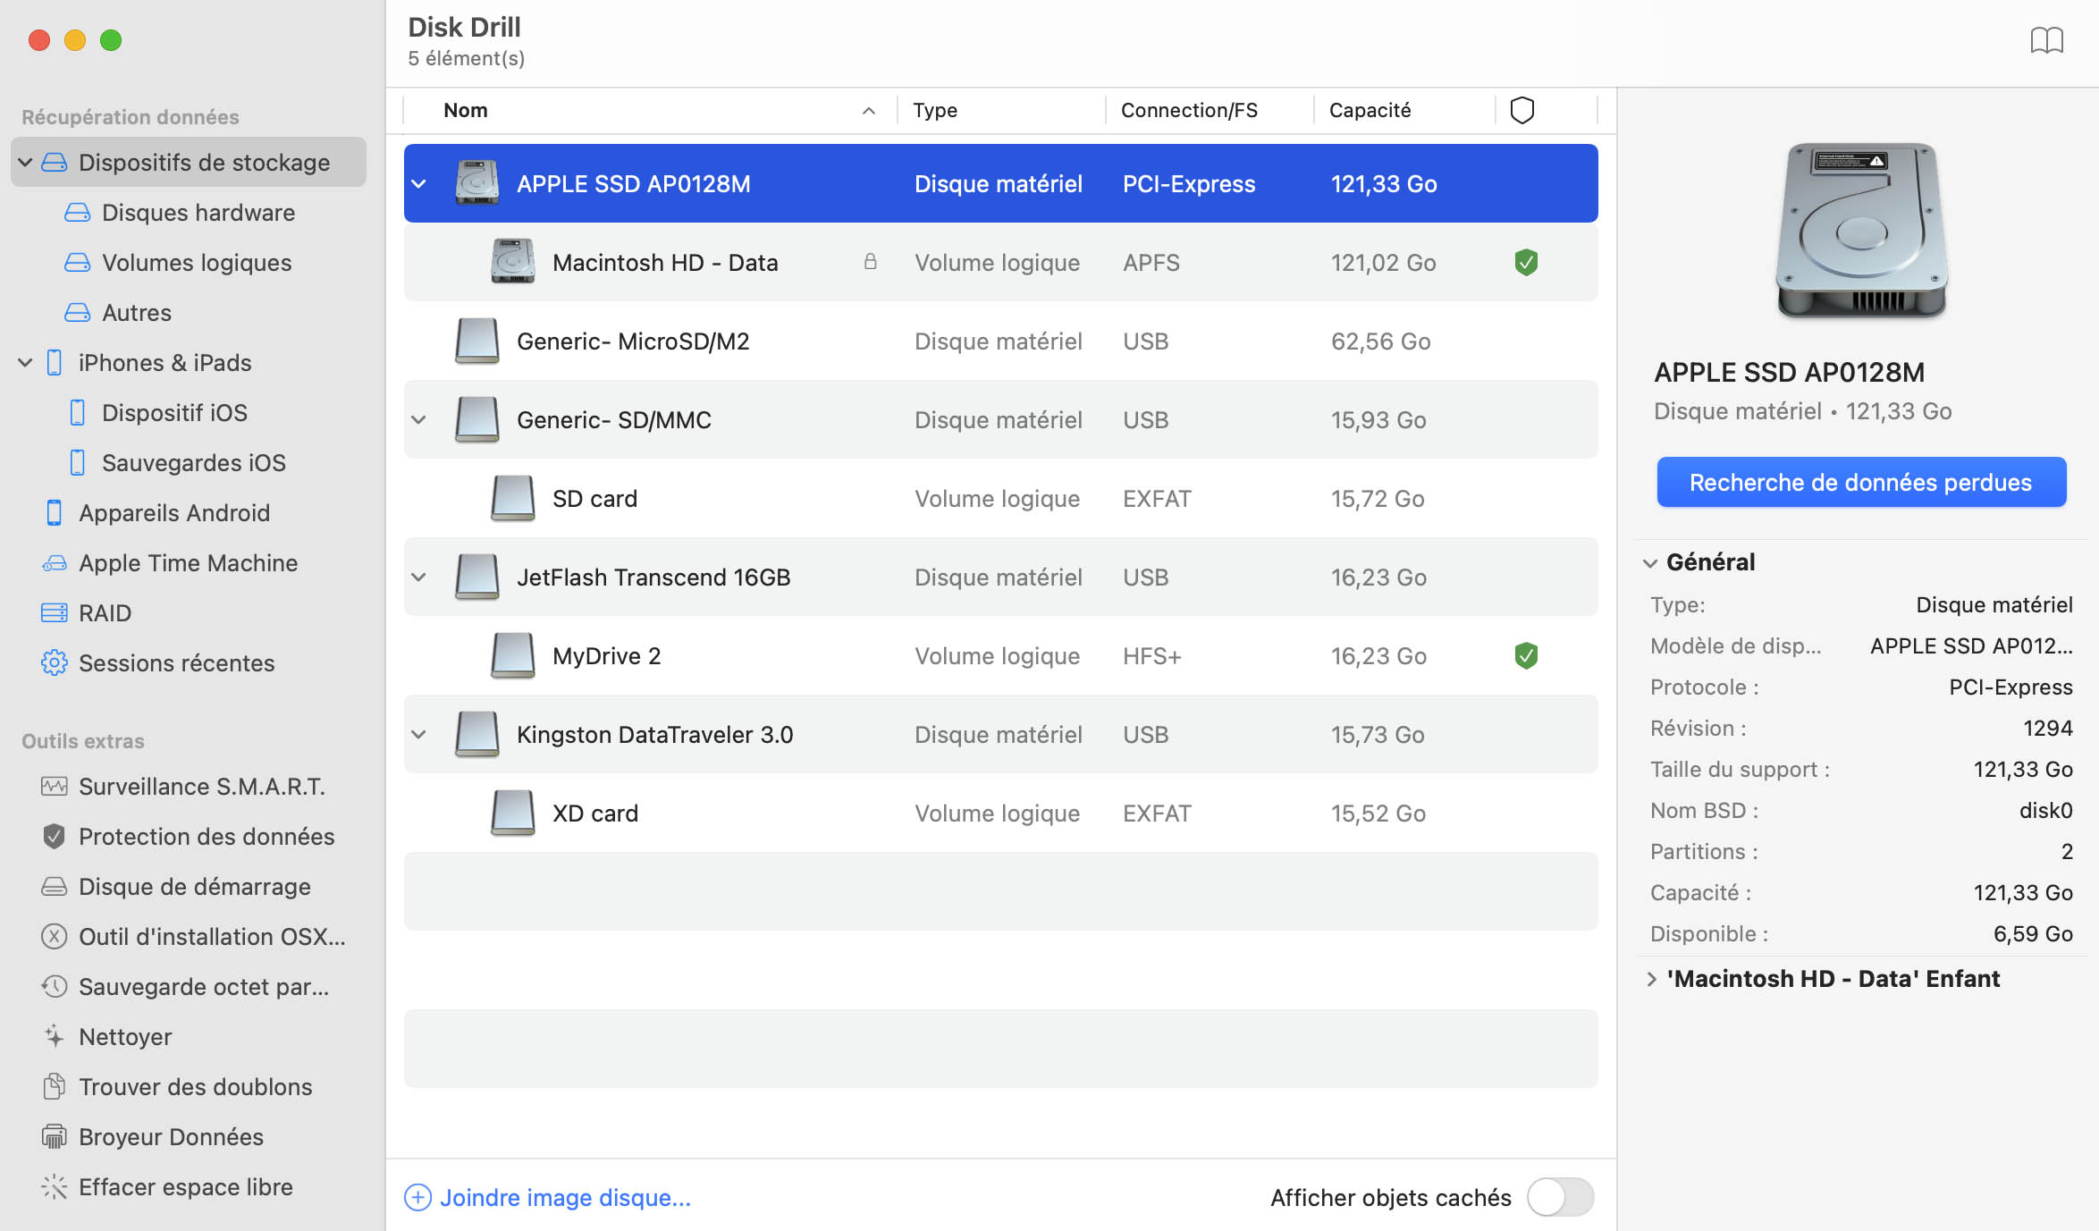This screenshot has height=1231, width=2099.
Task: Select iPhones & iPads sidebar section
Action: click(164, 362)
